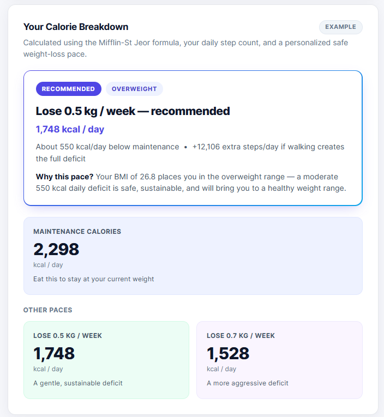Click the 1,748 number in green card
The width and height of the screenshot is (384, 417).
point(54,353)
